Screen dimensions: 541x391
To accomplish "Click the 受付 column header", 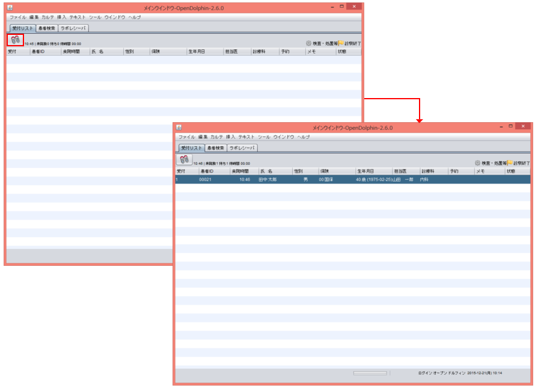I will point(183,171).
